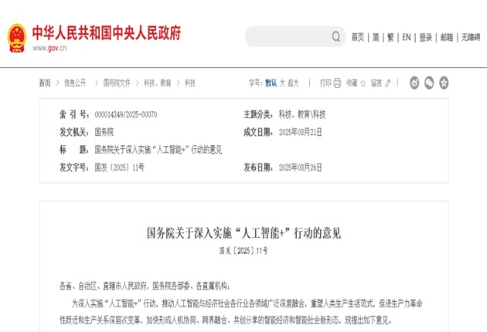487x332 pixels.
Task: Select 默认 font size option
Action: tap(271, 83)
